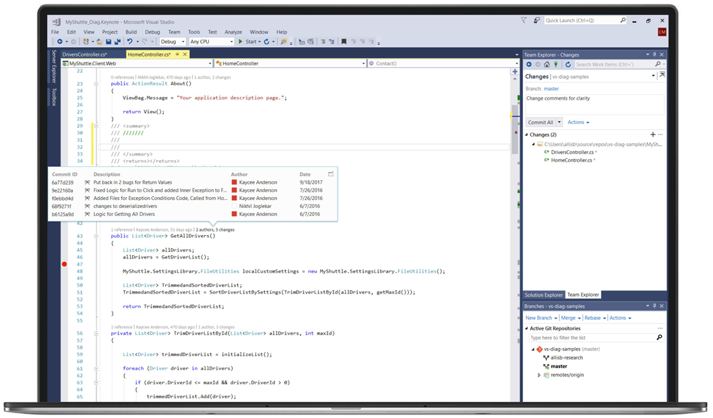Switch to the Solution Explorer tab
713x418 pixels.
[543, 295]
